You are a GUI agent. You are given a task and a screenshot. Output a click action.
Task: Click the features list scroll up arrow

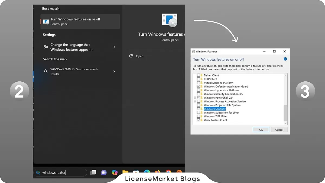[x=285, y=75]
